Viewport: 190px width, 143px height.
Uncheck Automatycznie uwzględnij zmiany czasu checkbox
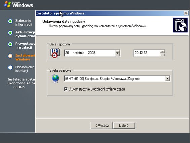point(66,89)
